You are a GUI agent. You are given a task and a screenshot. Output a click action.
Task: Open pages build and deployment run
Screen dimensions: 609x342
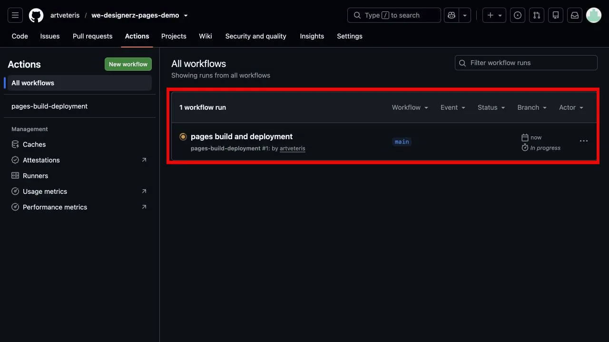pyautogui.click(x=242, y=136)
